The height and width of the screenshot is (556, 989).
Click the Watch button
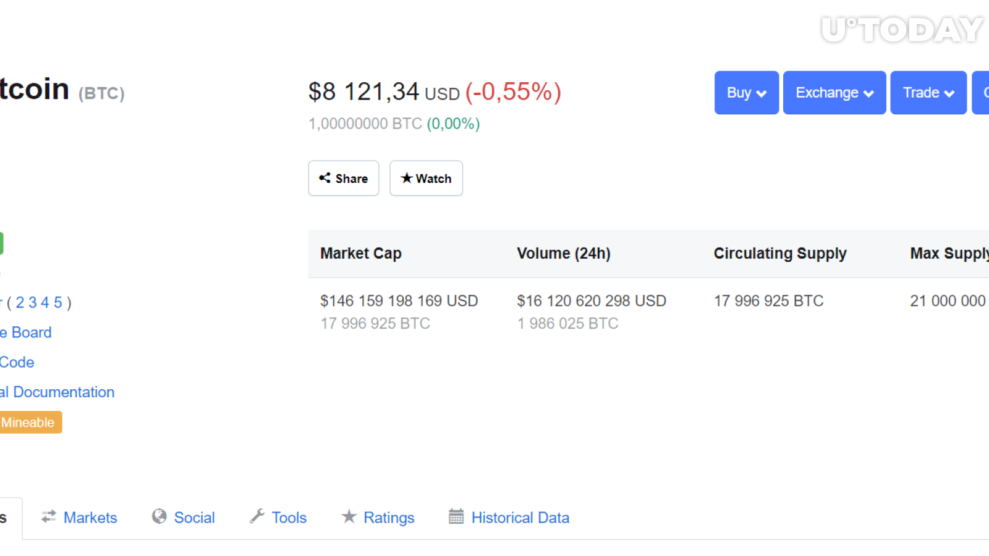pos(426,179)
